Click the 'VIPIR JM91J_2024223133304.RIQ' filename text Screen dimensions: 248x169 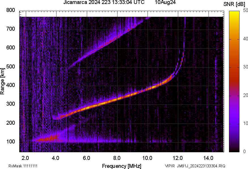point(195,166)
